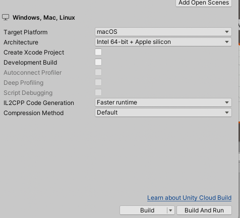The width and height of the screenshot is (240, 218).
Task: Open the Learn about Unity Cloud Build link
Action: [189, 198]
